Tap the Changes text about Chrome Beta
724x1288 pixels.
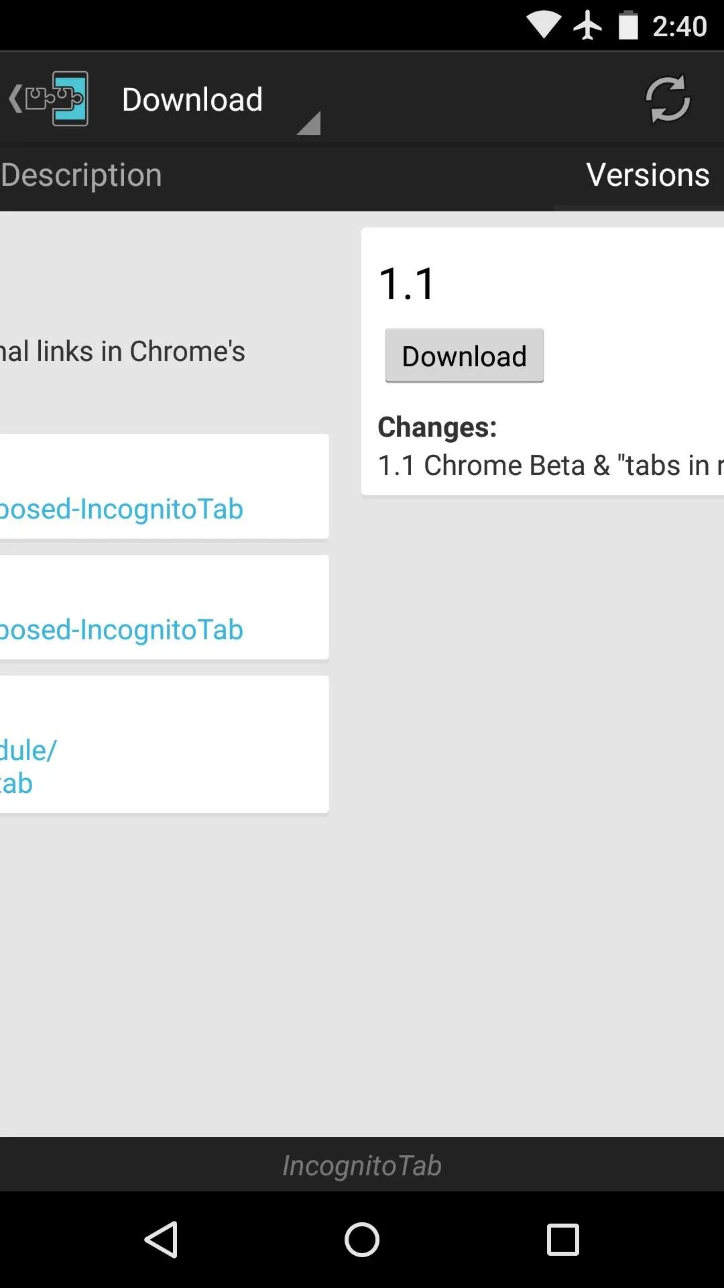[550, 465]
